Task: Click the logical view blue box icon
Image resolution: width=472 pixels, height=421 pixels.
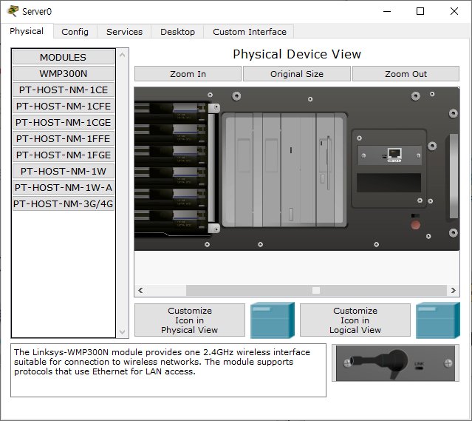Action: coord(438,320)
